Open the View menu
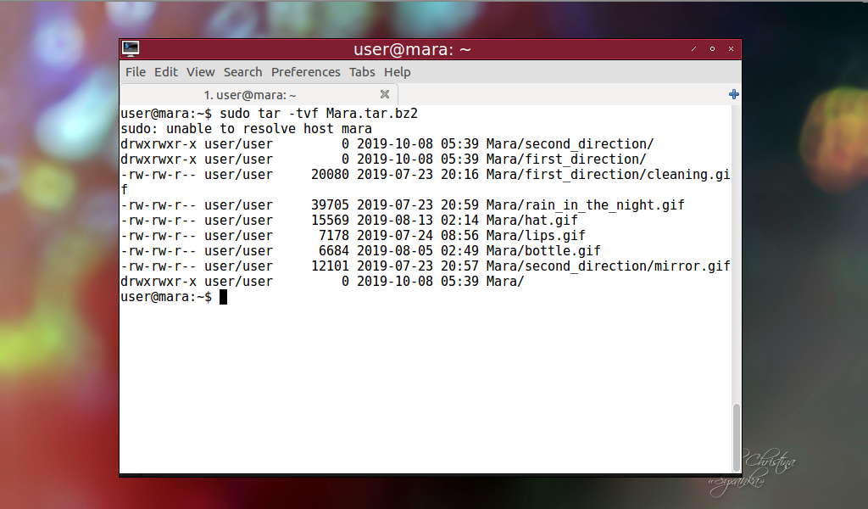 (200, 72)
